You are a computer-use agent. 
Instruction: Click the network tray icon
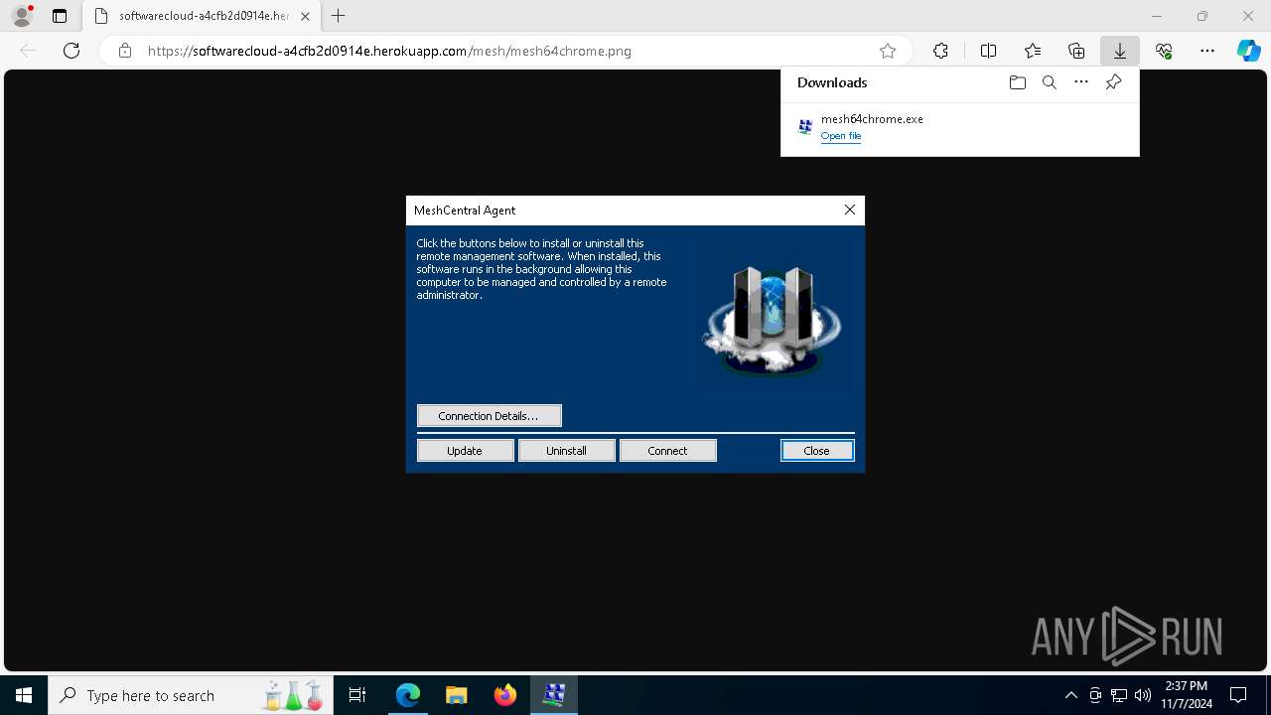1119,695
